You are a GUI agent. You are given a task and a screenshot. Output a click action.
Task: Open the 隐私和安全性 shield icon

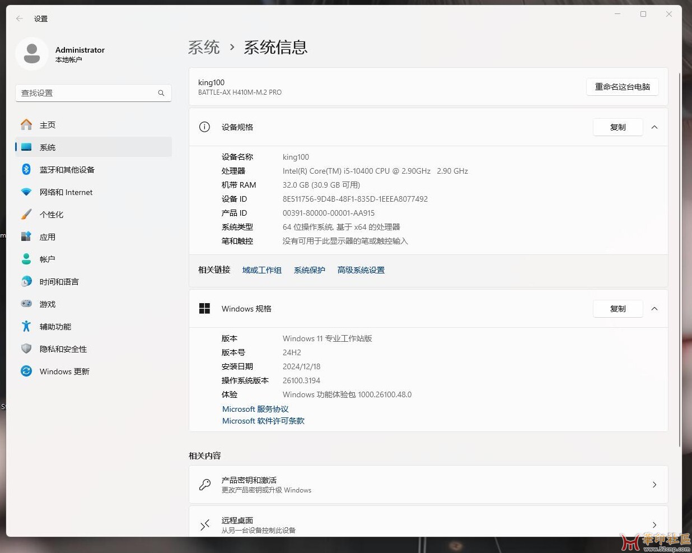(26, 348)
